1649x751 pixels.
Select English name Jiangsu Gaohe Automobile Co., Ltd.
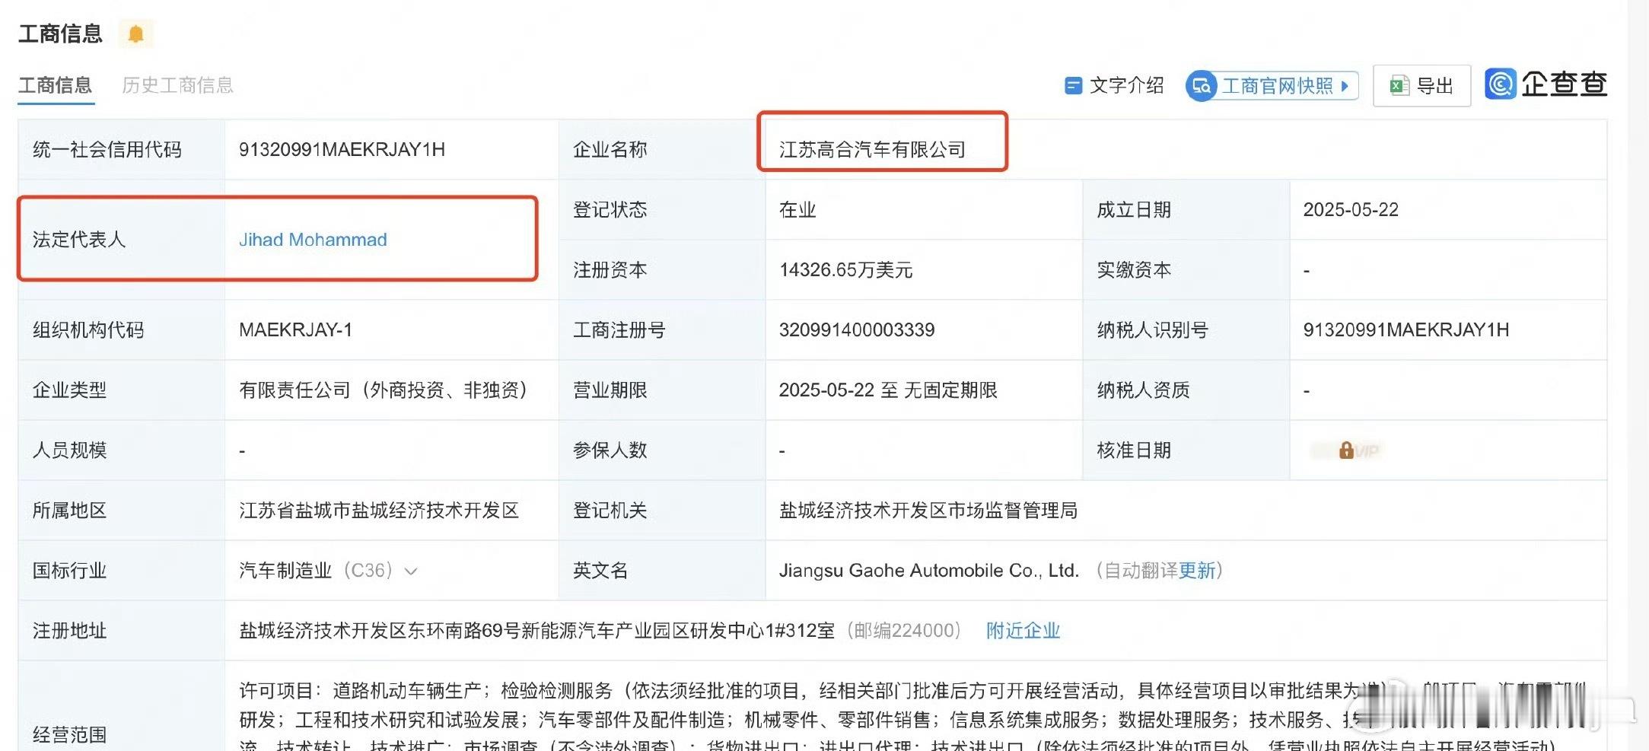(x=929, y=571)
